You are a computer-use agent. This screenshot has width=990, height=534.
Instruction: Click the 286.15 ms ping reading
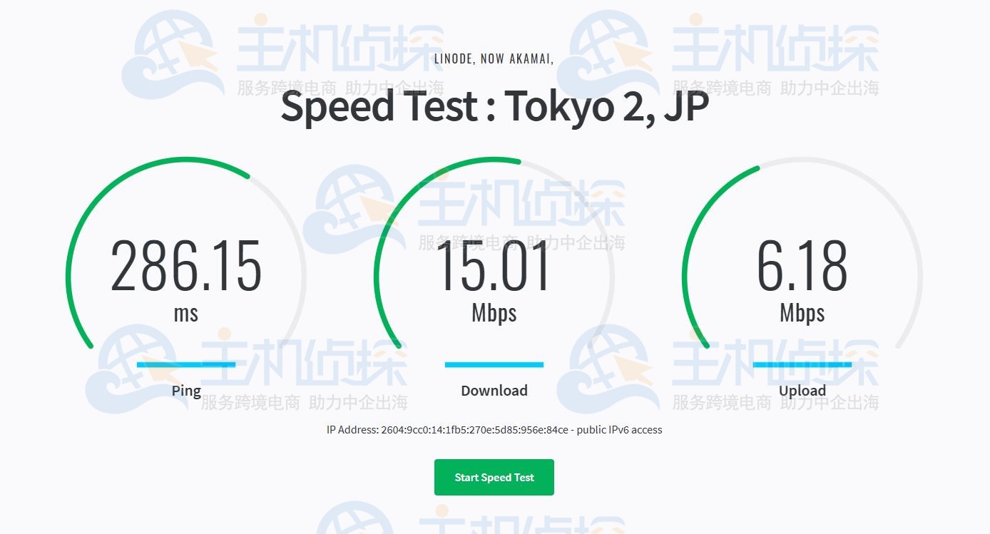click(x=186, y=267)
